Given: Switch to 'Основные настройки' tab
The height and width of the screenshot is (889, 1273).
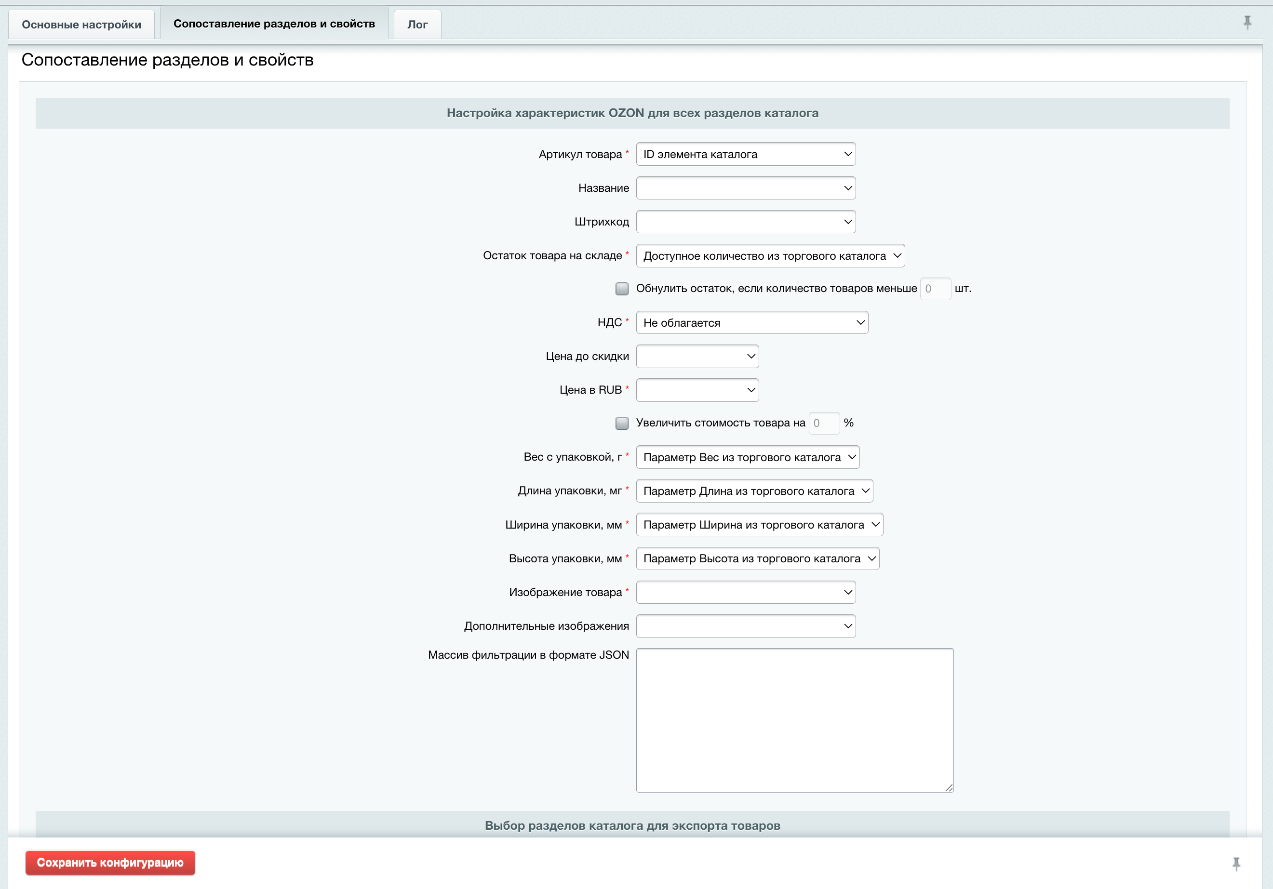Looking at the screenshot, I should [x=81, y=25].
